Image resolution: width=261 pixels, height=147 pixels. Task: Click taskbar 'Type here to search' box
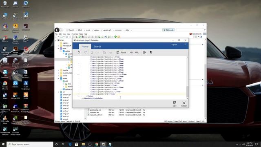click(30, 144)
